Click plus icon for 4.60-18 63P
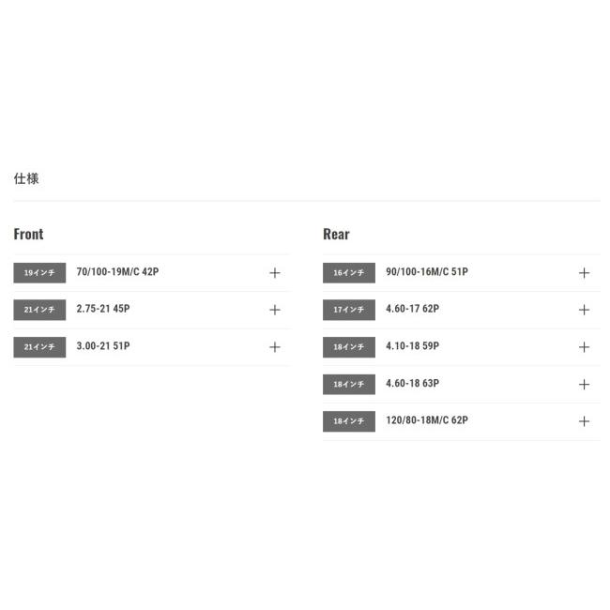This screenshot has width=610, height=610. pyautogui.click(x=584, y=385)
